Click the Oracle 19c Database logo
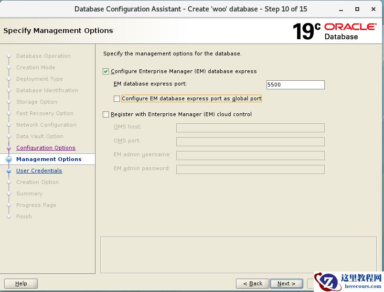Image resolution: width=384 pixels, height=292 pixels. tap(334, 32)
